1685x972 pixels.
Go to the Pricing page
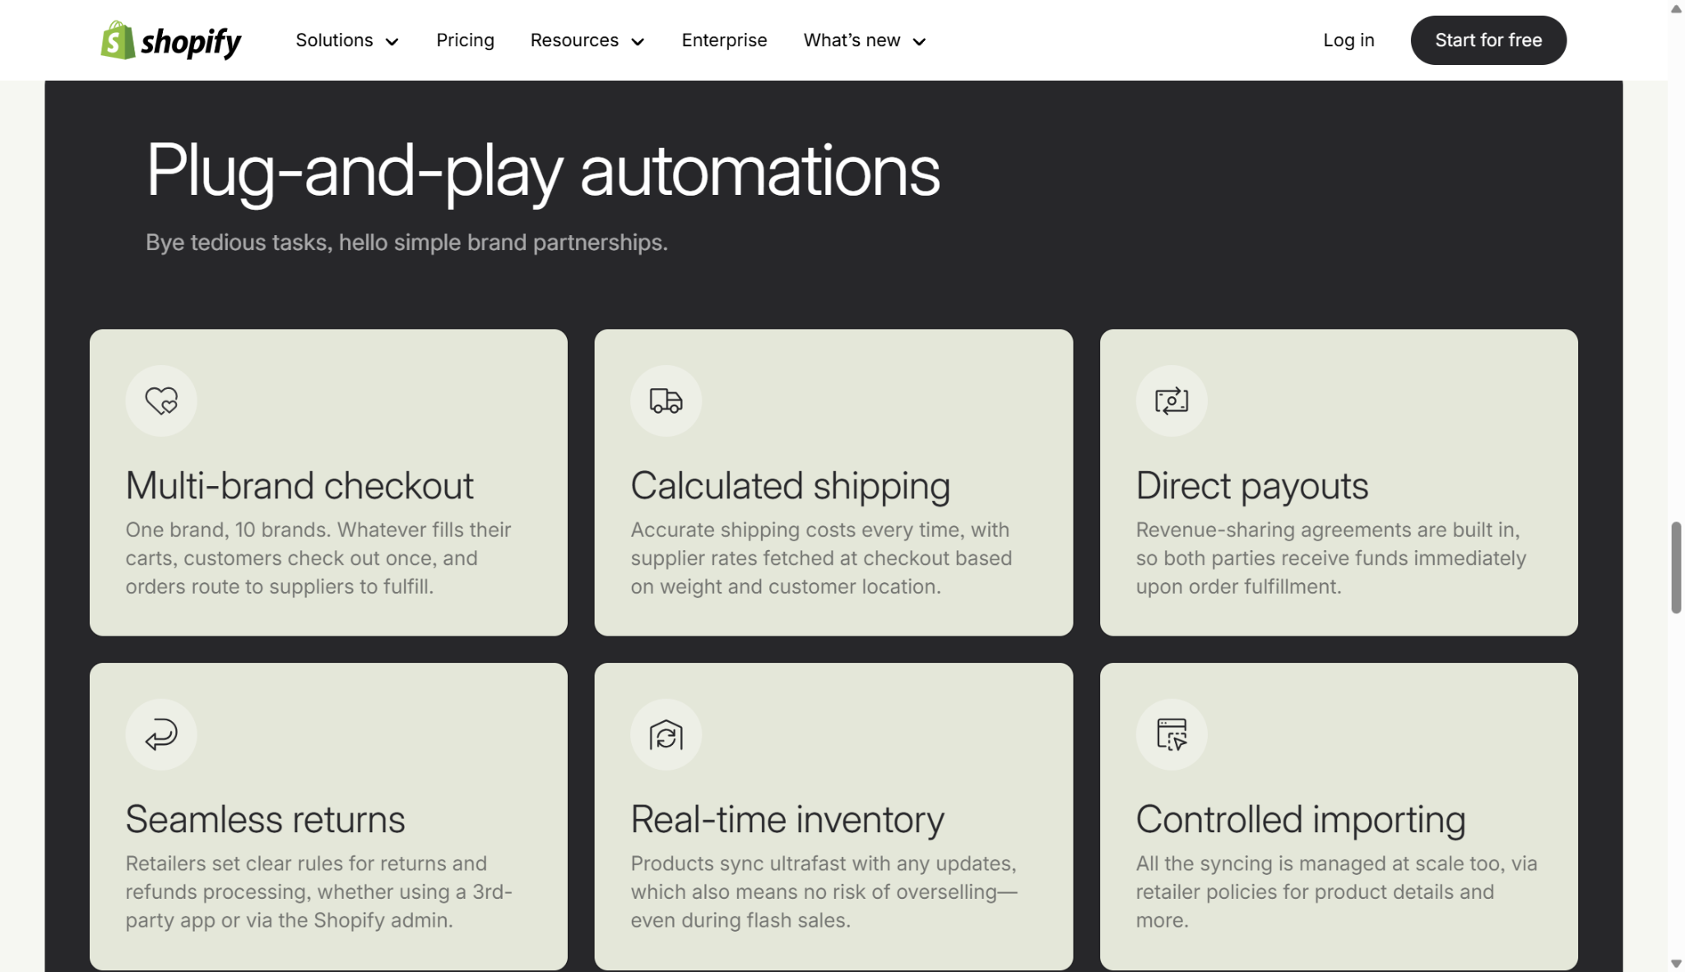coord(465,40)
